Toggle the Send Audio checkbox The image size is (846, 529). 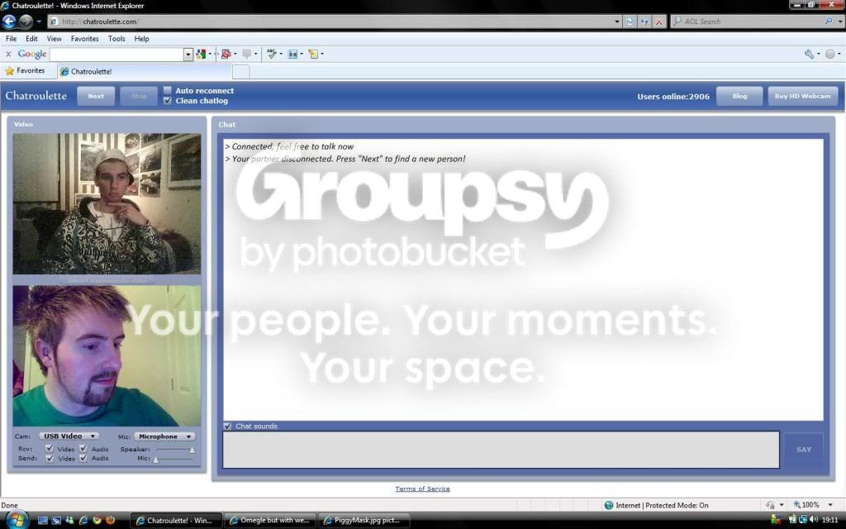[x=83, y=458]
